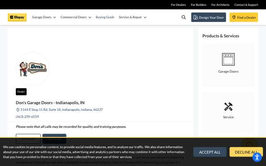Click the Don's Garage Doors - Indianapolis, IN heading
Image resolution: width=266 pixels, height=166 pixels.
coord(50,103)
